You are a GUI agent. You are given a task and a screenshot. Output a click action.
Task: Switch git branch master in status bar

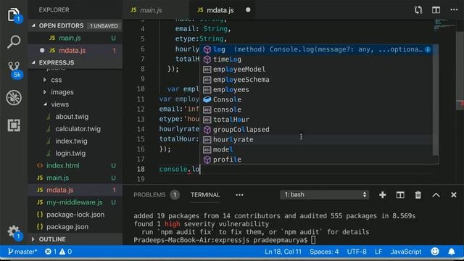pos(22,252)
